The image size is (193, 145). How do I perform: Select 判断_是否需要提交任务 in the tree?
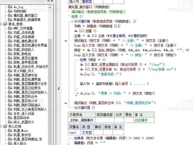tap(30, 84)
